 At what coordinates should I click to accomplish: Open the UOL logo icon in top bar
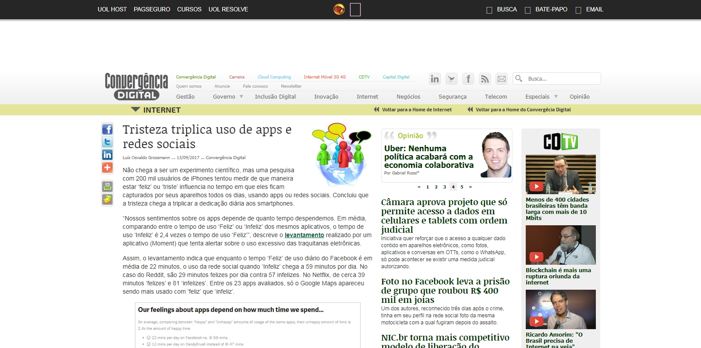pos(339,9)
